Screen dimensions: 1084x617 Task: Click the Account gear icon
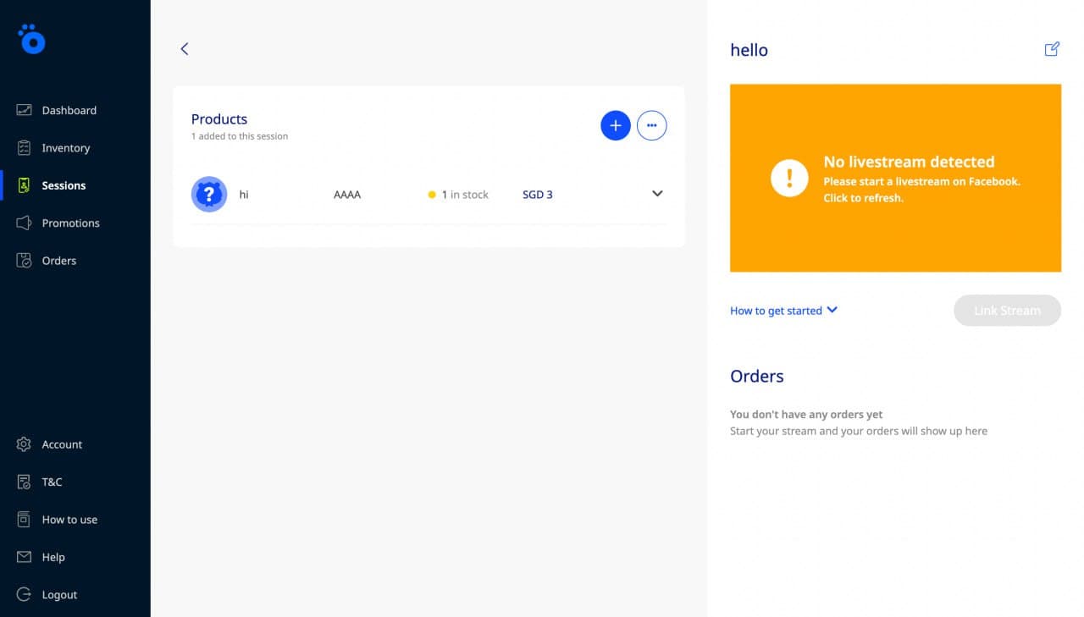pos(24,444)
